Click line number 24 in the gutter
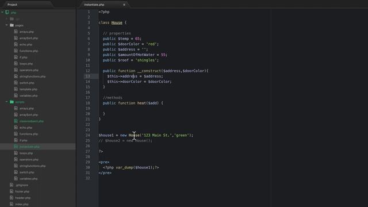Screen dimensions: 368x207 point(88,135)
